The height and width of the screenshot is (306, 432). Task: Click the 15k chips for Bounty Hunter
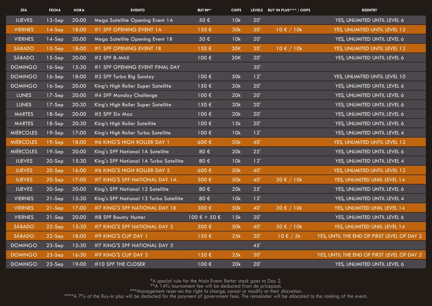click(x=236, y=217)
